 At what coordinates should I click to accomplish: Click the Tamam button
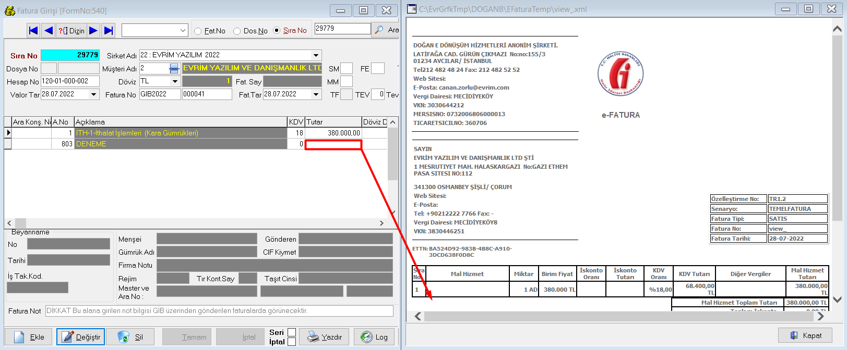tap(187, 337)
